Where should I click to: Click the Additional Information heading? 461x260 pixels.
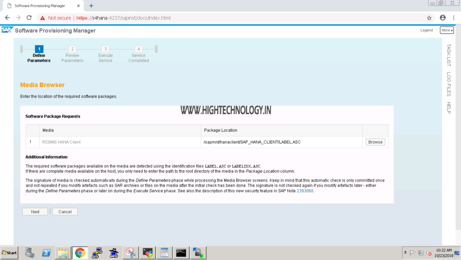tap(46, 157)
